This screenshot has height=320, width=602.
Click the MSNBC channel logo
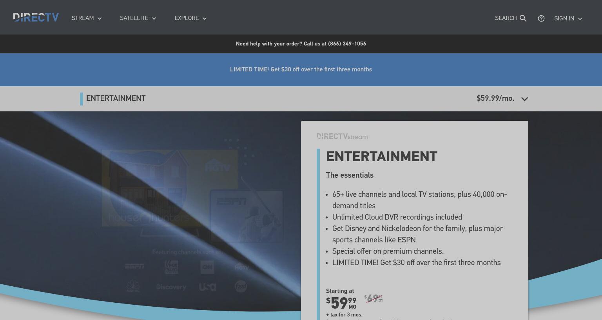click(133, 287)
